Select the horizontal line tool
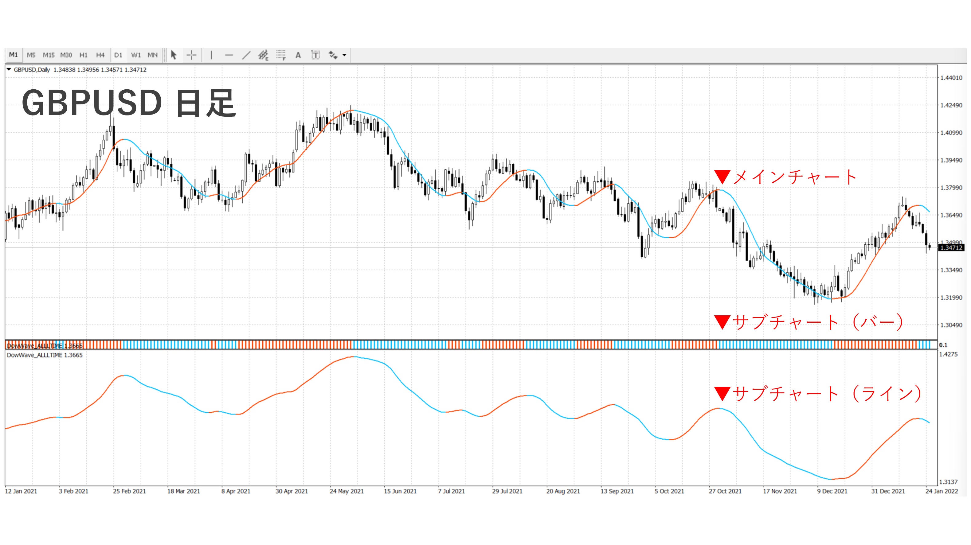 [x=229, y=55]
